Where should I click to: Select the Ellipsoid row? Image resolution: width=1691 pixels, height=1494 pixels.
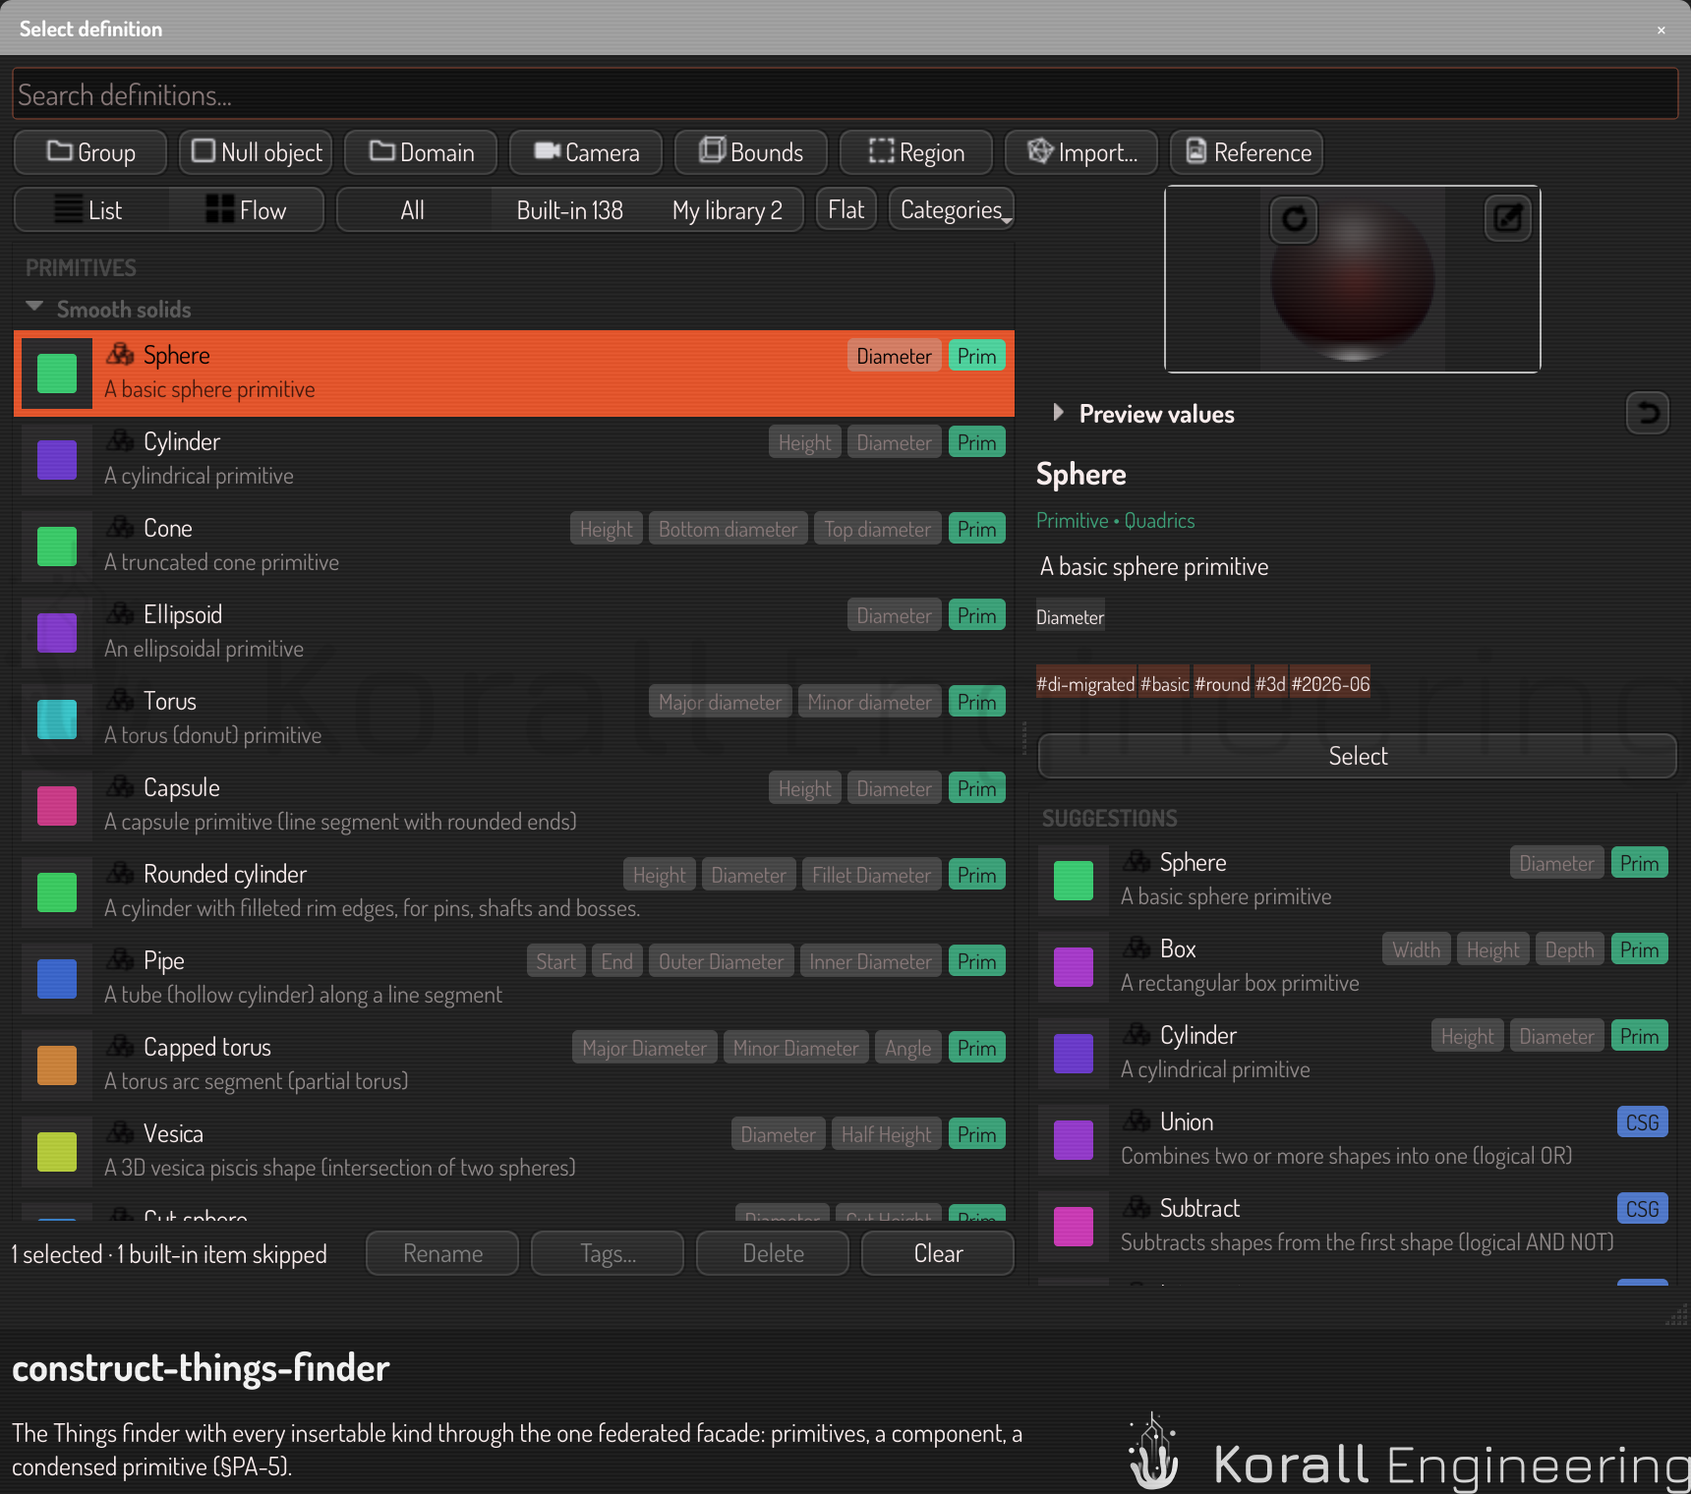tap(514, 632)
